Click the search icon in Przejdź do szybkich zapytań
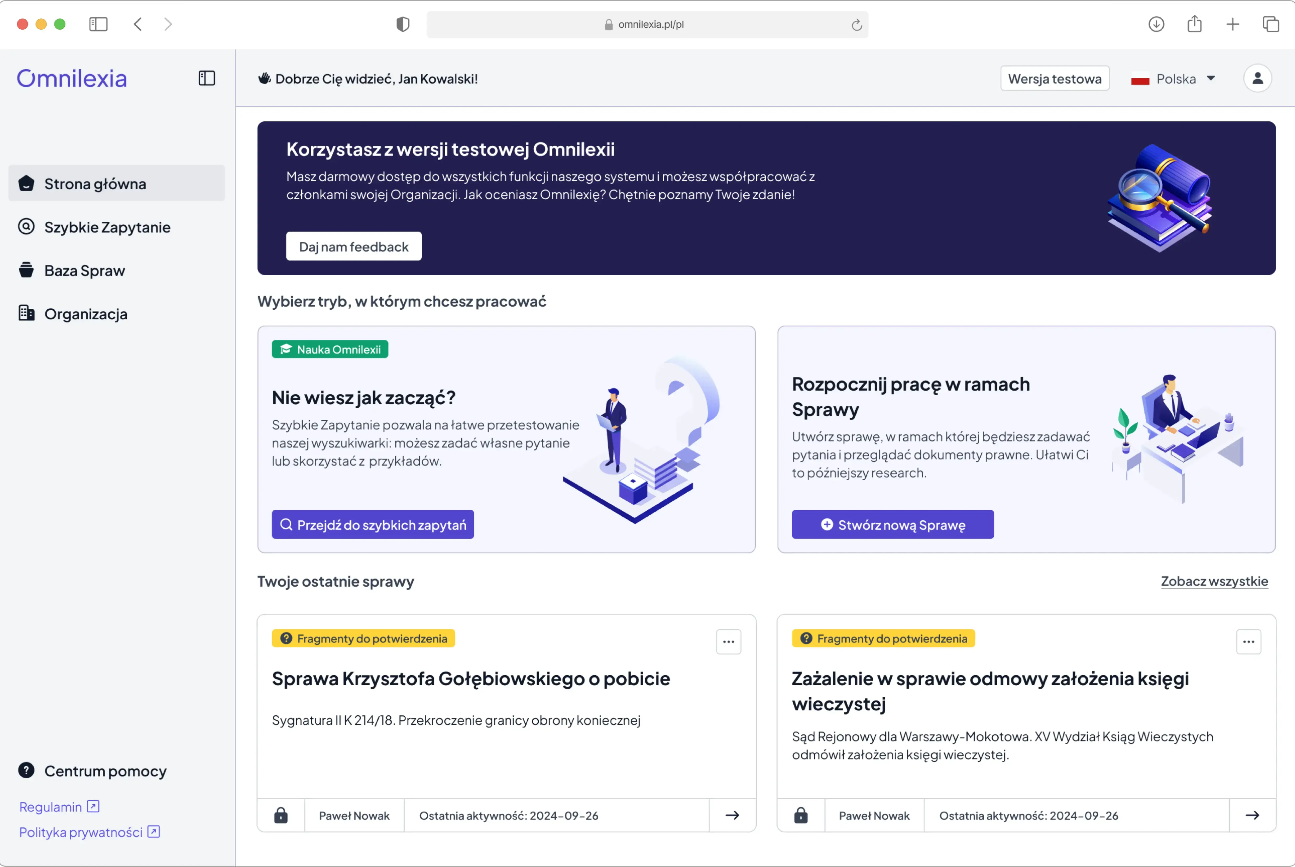The image size is (1295, 867). [286, 524]
